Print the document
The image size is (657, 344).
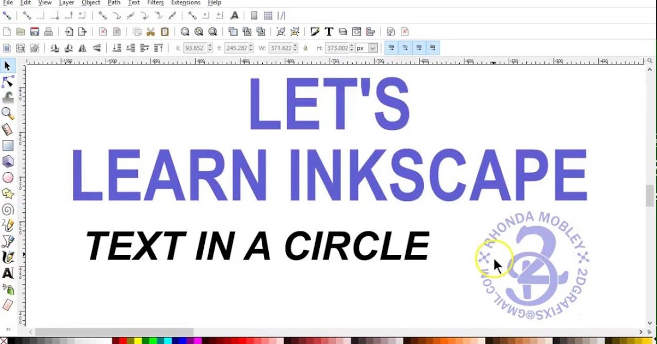(48, 32)
